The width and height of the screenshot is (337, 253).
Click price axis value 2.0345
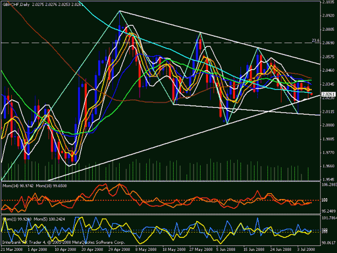(328, 84)
